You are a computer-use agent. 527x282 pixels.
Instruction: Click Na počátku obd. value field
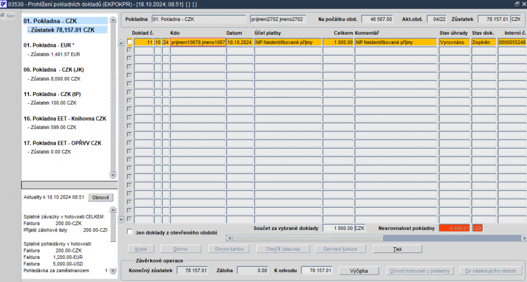point(377,19)
